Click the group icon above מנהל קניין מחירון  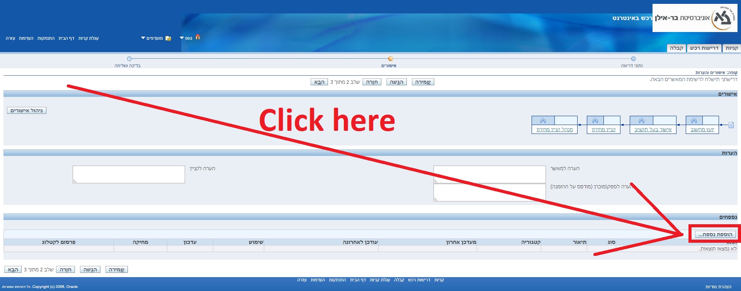pyautogui.click(x=543, y=120)
